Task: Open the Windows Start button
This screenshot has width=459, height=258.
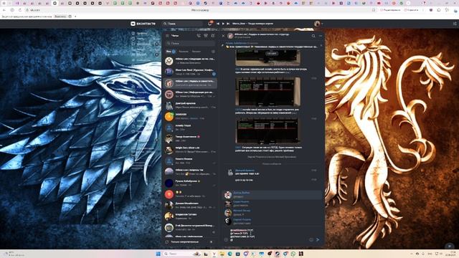Action: tap(158, 254)
